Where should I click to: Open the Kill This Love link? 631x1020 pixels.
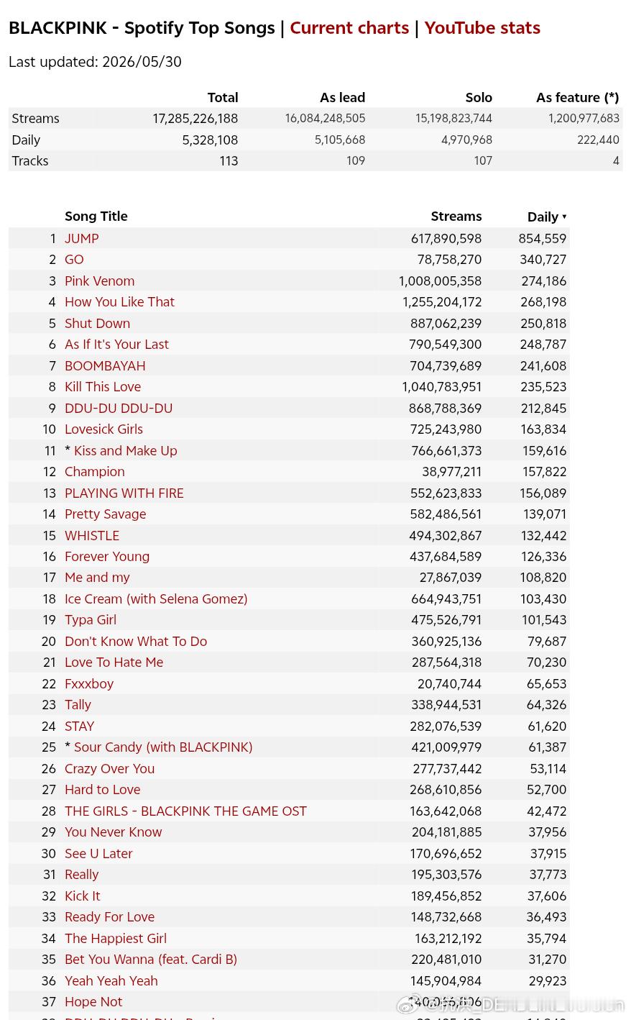[103, 387]
